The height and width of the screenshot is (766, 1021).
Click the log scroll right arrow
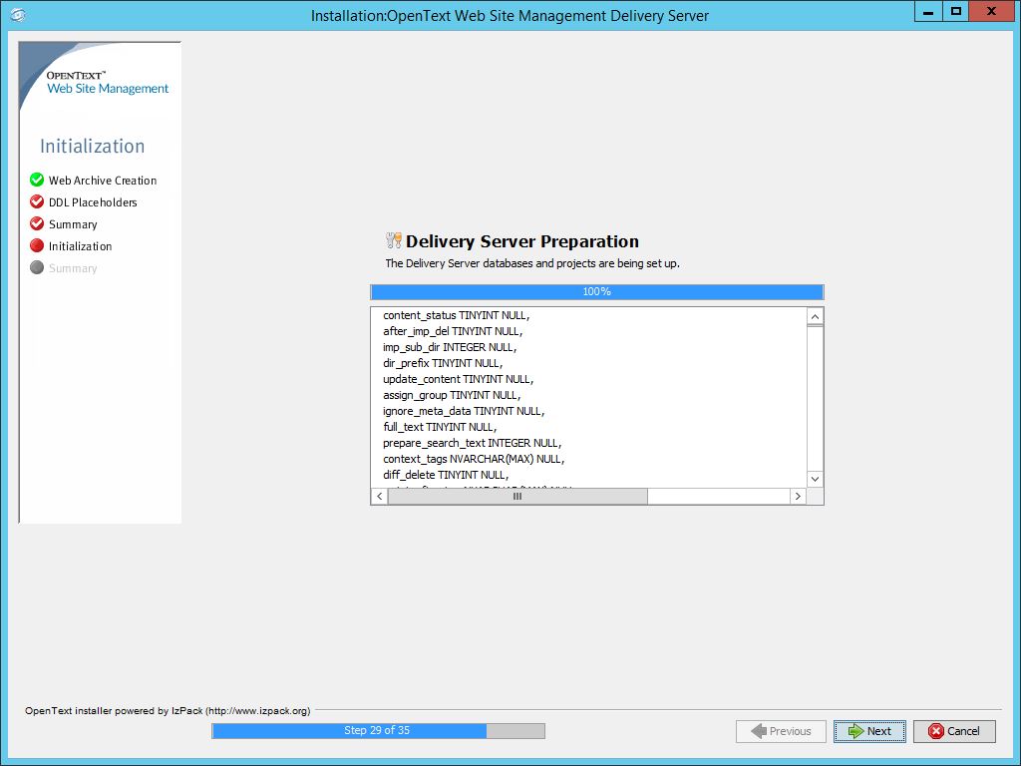[798, 497]
